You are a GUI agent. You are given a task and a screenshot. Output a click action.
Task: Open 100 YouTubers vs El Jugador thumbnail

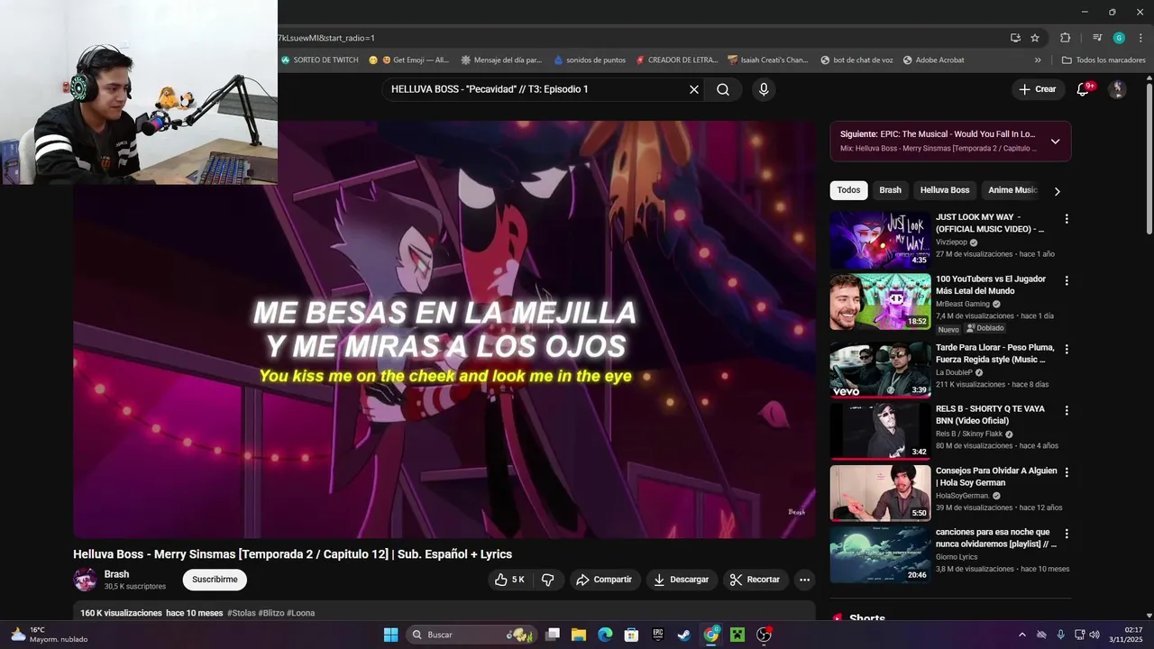coord(881,302)
